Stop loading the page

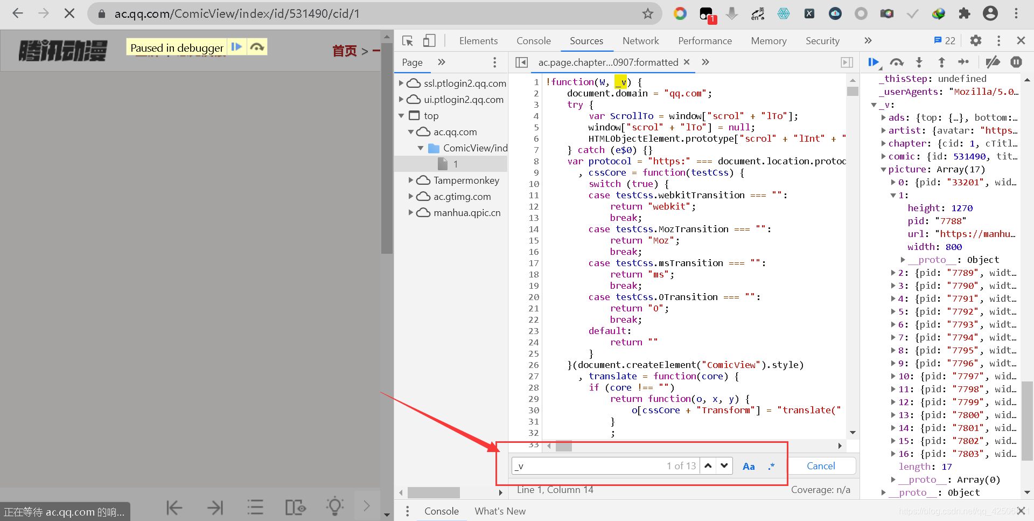69,13
